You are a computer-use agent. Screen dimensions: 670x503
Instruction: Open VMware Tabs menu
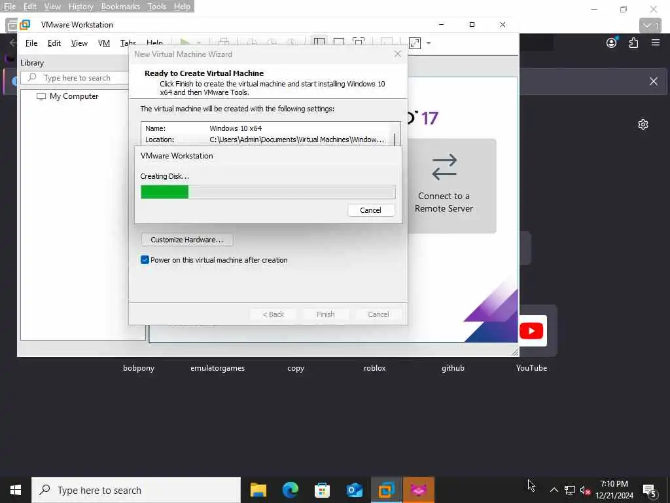point(128,43)
